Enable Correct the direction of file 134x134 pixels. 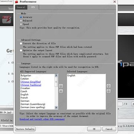click(x=21, y=44)
